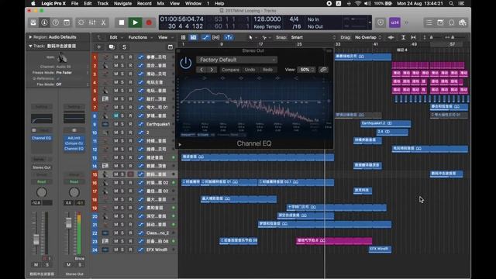
Task: Open the Media Browser icon
Action: point(463,22)
